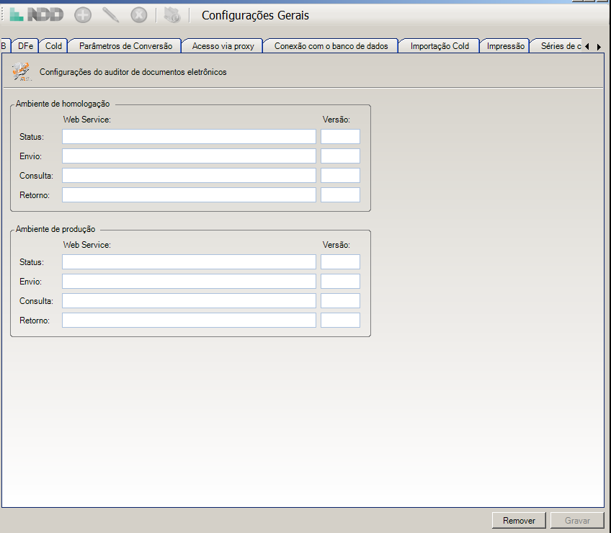Click produção Retorno version field
Viewport: 611px width, 533px height.
[x=340, y=321]
